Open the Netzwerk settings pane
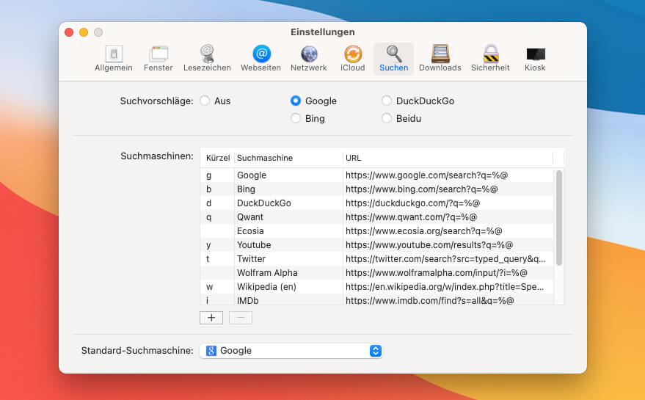The width and height of the screenshot is (645, 400). (308, 59)
